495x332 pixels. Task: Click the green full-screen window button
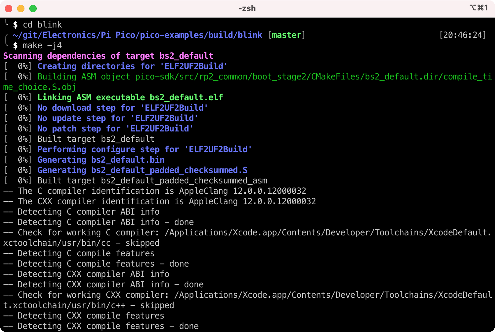coord(33,9)
